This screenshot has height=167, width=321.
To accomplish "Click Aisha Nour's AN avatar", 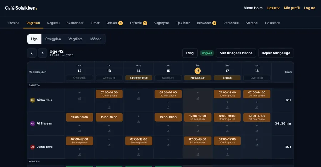I will [x=32, y=100].
